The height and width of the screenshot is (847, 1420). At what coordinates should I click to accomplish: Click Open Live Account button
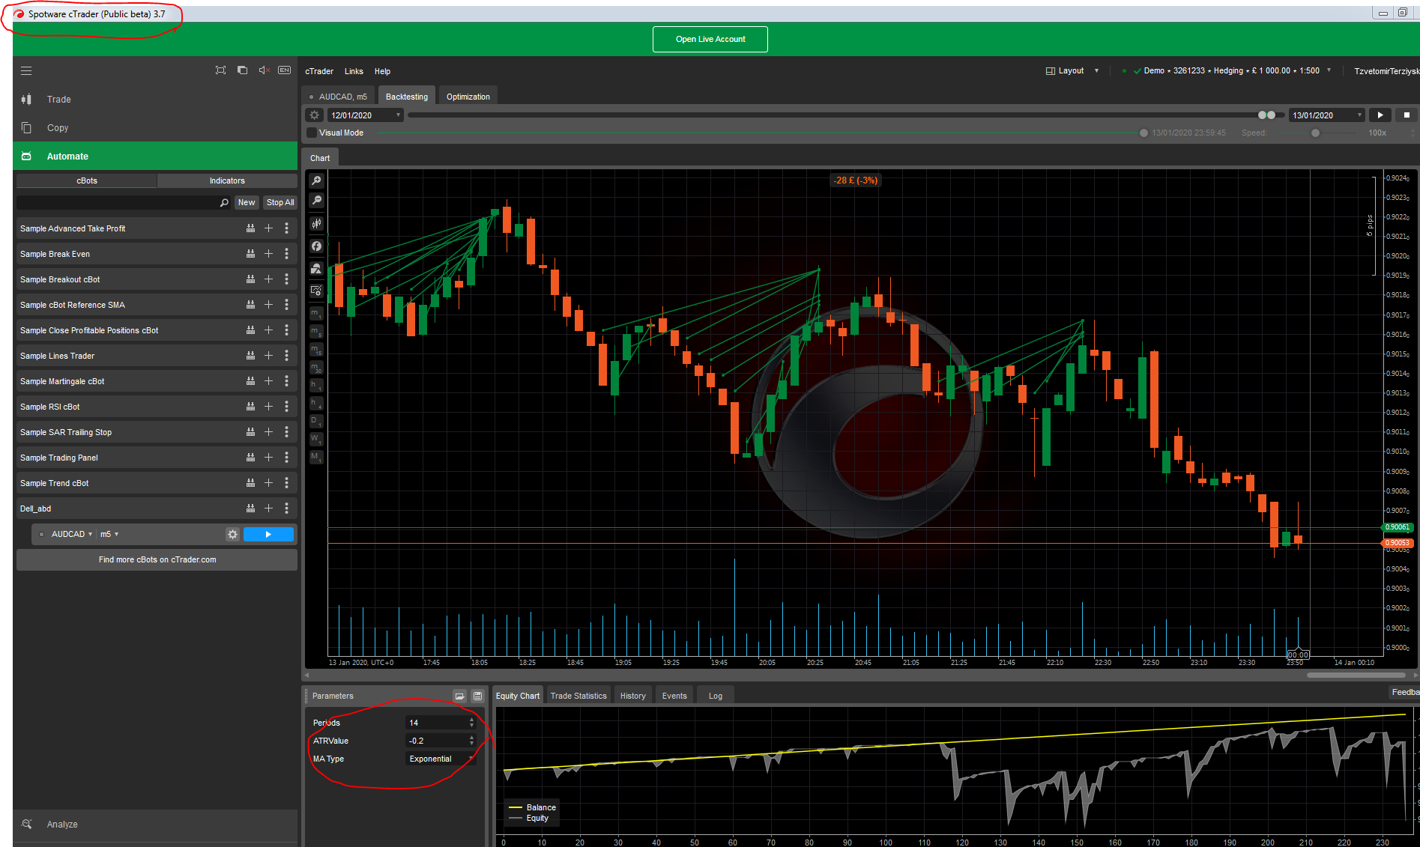(x=710, y=39)
